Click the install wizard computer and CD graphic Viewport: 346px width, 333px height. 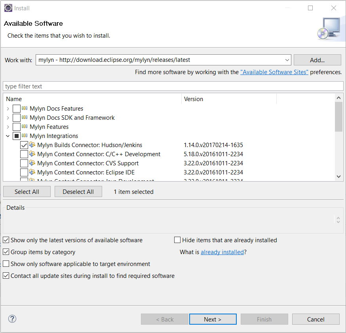tap(329, 29)
